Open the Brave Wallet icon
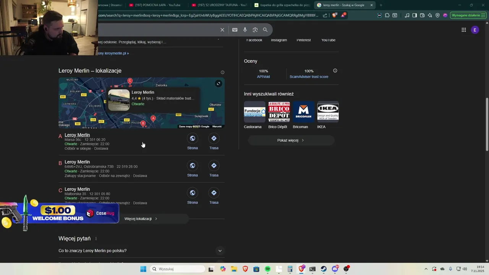Image resolution: width=489 pixels, height=275 pixels. [x=422, y=15]
